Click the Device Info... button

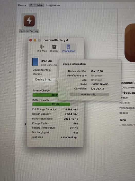coord(44,80)
